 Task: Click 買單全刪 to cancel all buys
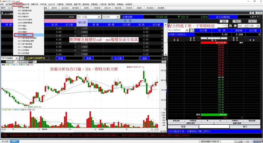[176, 121]
